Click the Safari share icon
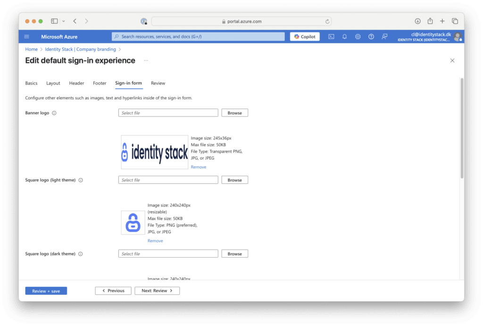The width and height of the screenshot is (483, 326). (430, 21)
